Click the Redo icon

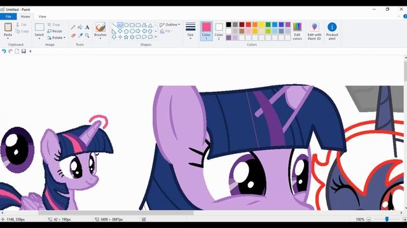(10, 51)
